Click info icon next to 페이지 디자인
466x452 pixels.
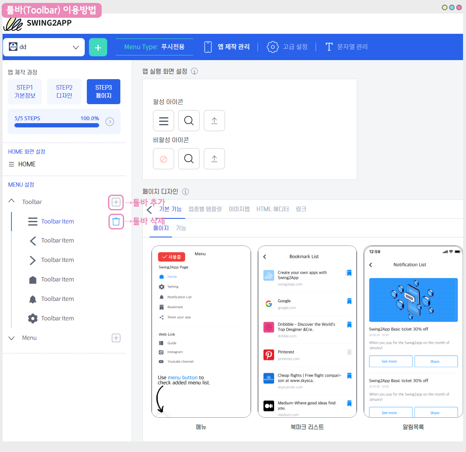click(x=186, y=192)
